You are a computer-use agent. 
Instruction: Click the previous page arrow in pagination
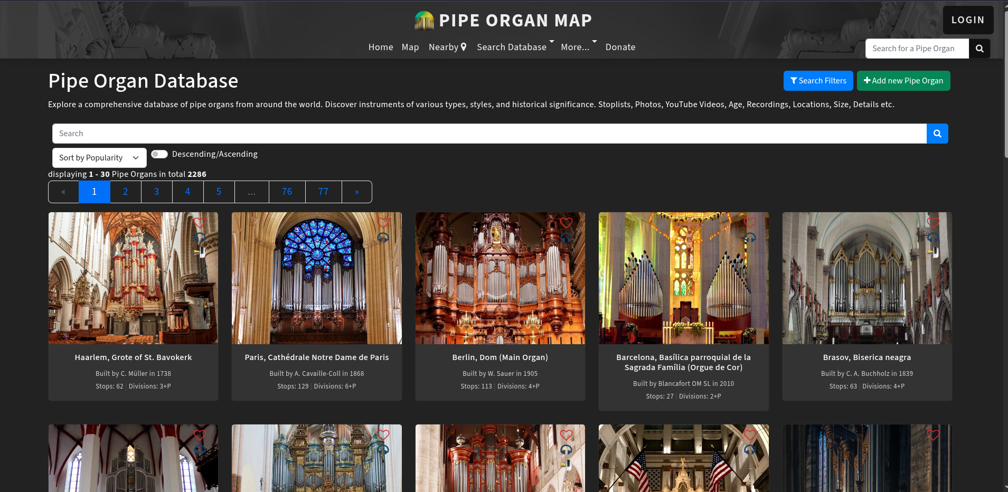pyautogui.click(x=63, y=192)
